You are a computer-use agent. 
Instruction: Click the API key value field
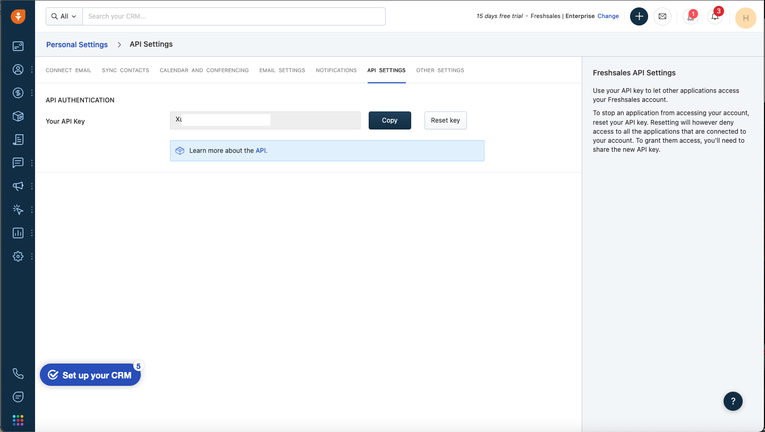[265, 120]
